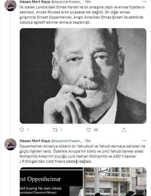Screen dimensions: 151x196
Task: Open @kayamerthasan_ handle in first tweet
Action: 66,2
